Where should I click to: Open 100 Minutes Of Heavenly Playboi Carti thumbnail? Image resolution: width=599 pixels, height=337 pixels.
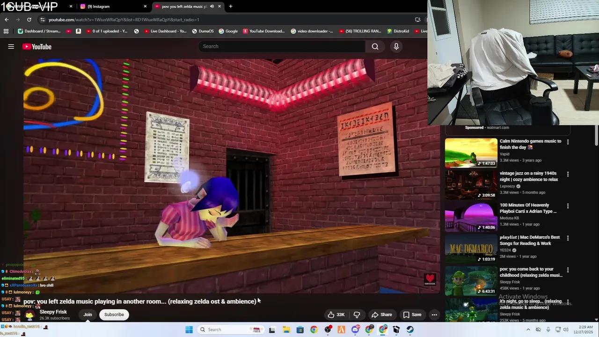coord(471,217)
